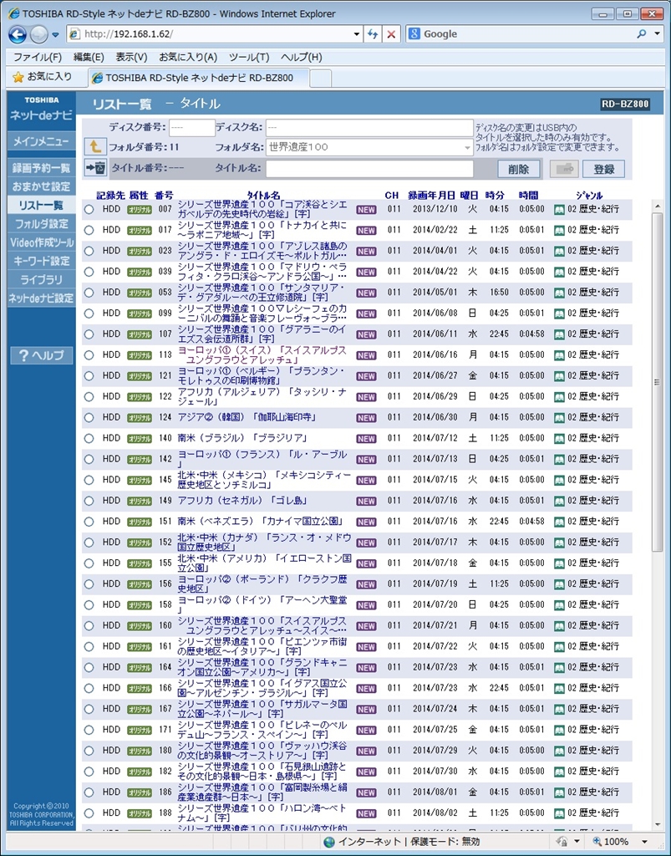Select the radio button for title 145
This screenshot has width=671, height=856.
tap(89, 481)
